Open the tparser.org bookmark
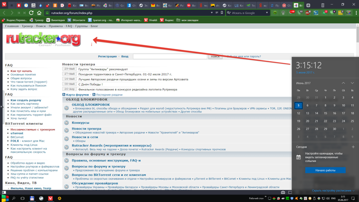 (x=101, y=20)
